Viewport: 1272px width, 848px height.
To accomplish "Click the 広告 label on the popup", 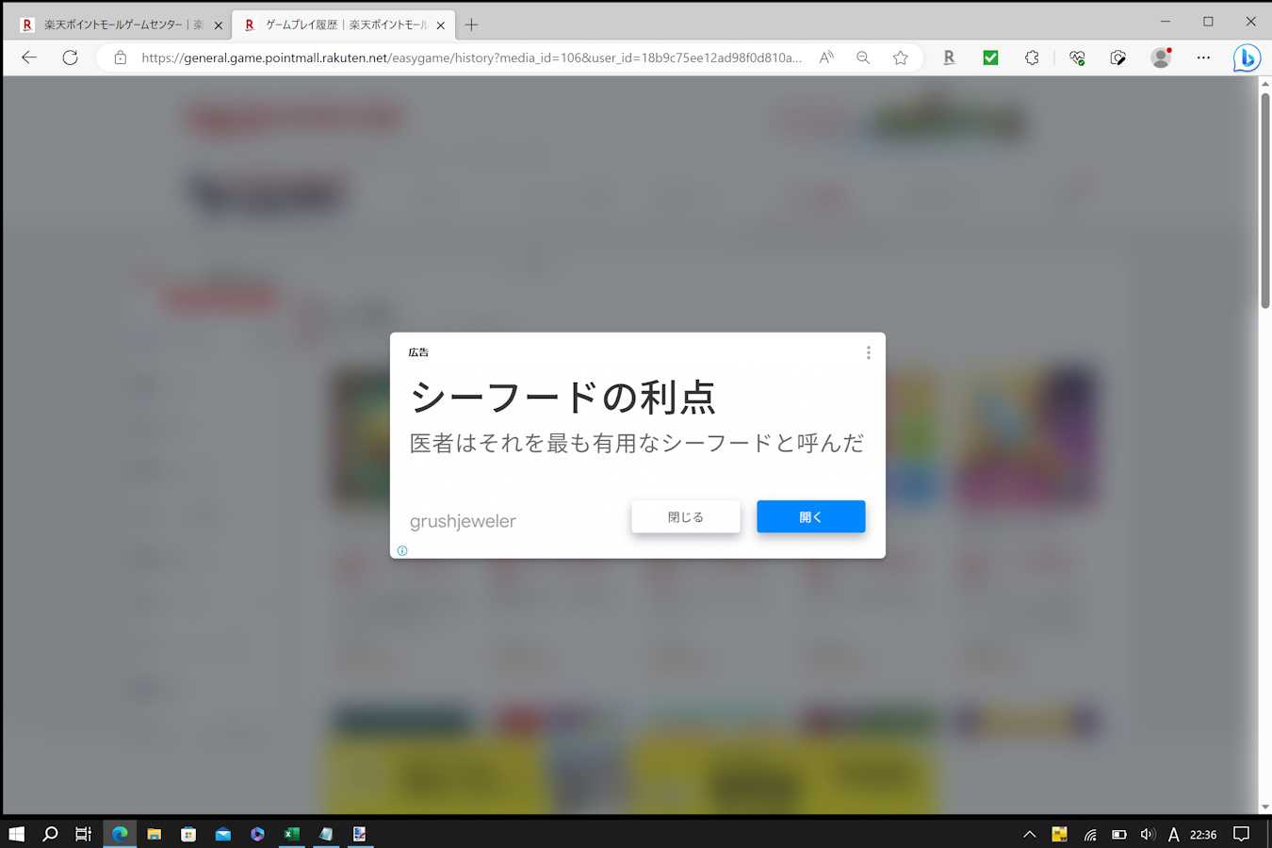I will click(418, 352).
